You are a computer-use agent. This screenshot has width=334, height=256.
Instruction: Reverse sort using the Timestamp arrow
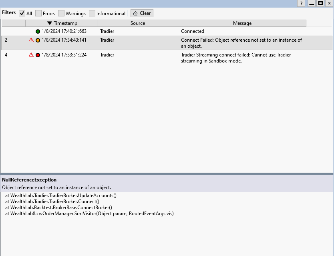[x=50, y=23]
